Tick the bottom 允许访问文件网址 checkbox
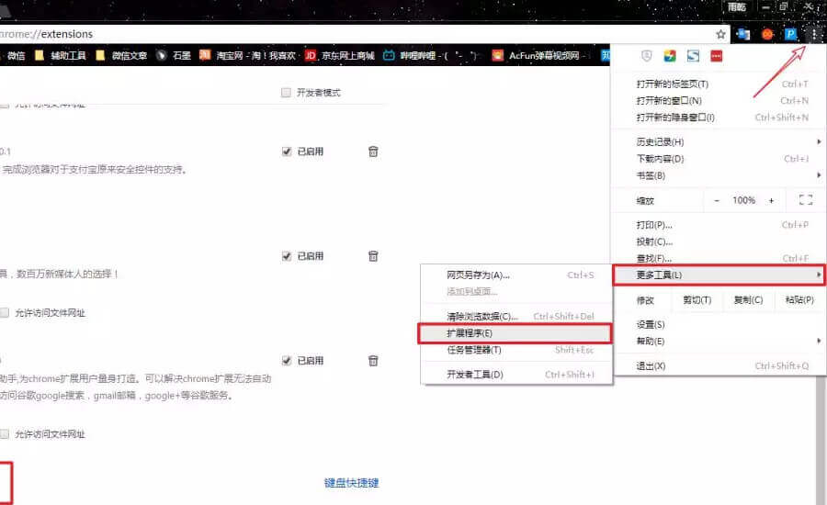Screen dimensions: 827x505 click(x=6, y=433)
